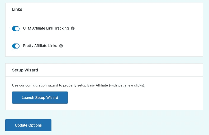Image resolution: width=209 pixels, height=135 pixels.
Task: Click the configuration wizard description text
Action: [x=79, y=85]
